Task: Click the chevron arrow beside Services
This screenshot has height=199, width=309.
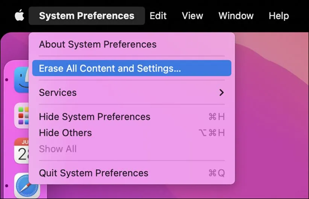Action: [221, 92]
